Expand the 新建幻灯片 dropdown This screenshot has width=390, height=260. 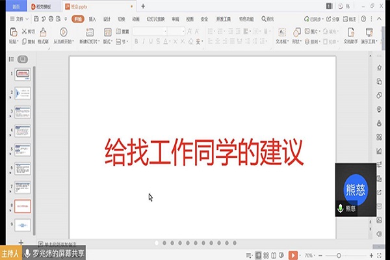(87, 42)
